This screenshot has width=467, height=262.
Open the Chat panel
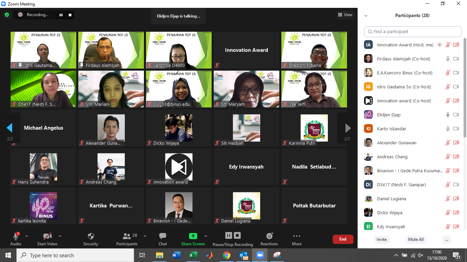tap(163, 239)
